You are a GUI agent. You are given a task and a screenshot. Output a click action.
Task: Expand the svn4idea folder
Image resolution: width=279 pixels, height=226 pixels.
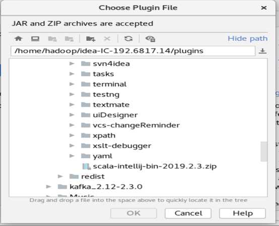pos(72,63)
